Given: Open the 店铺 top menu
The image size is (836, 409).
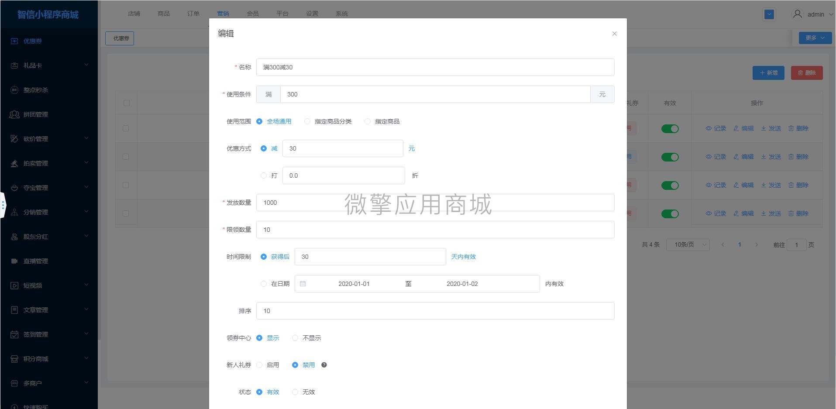Looking at the screenshot, I should 134,14.
